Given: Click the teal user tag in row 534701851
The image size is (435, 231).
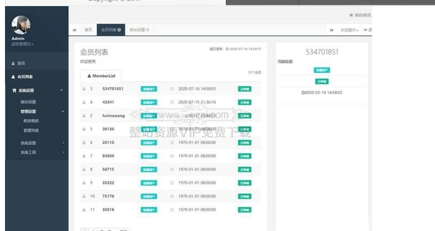Looking at the screenshot, I should pyautogui.click(x=149, y=89).
